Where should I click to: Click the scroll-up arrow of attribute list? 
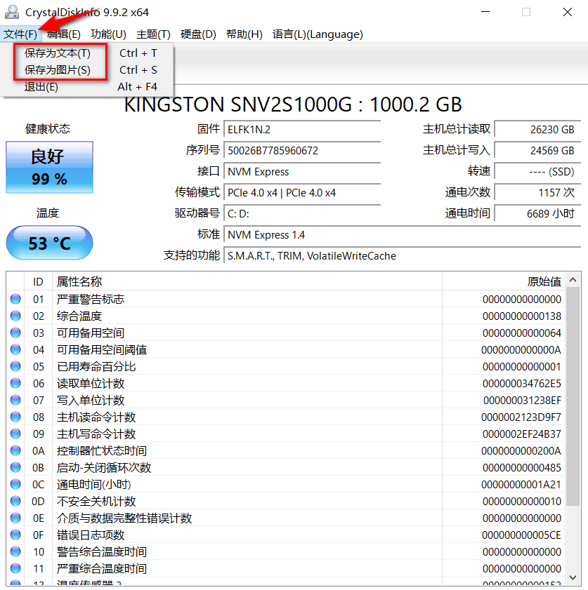(573, 280)
